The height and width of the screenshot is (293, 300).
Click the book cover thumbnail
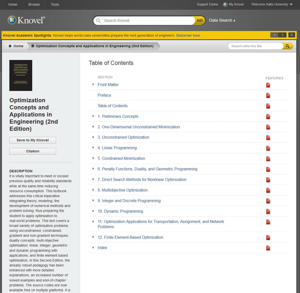(21, 76)
